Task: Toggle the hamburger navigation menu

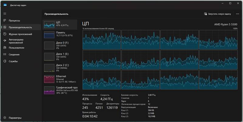Action: [5, 14]
